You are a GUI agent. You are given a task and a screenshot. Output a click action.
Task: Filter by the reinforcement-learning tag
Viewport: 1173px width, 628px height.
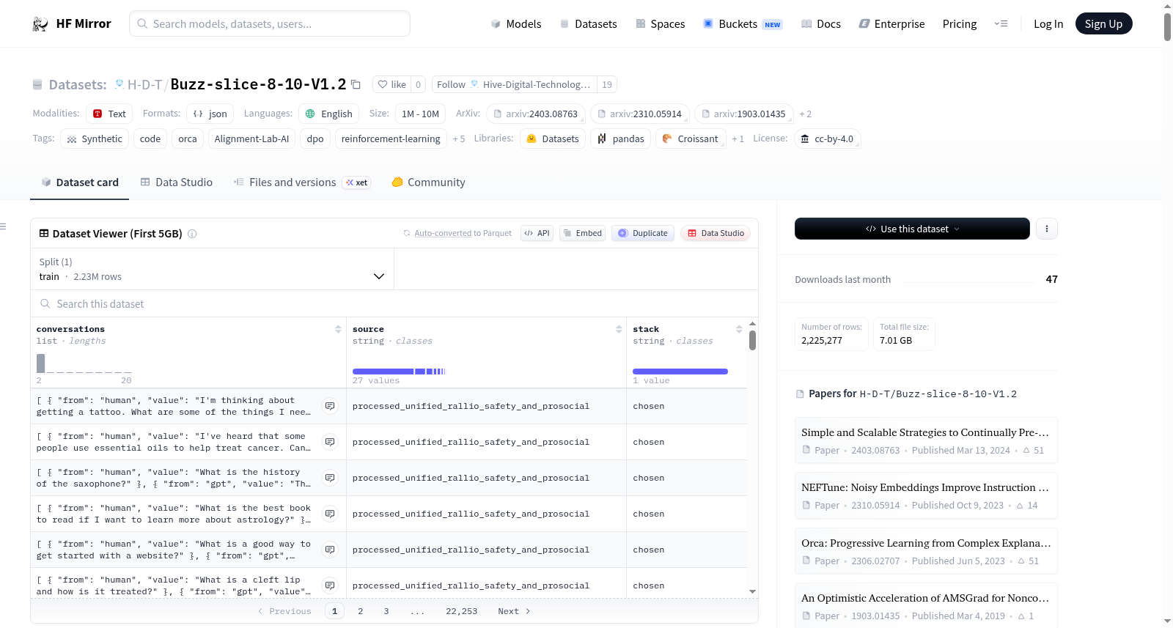pos(391,138)
